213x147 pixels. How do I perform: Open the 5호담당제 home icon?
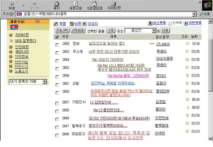(x=94, y=4)
